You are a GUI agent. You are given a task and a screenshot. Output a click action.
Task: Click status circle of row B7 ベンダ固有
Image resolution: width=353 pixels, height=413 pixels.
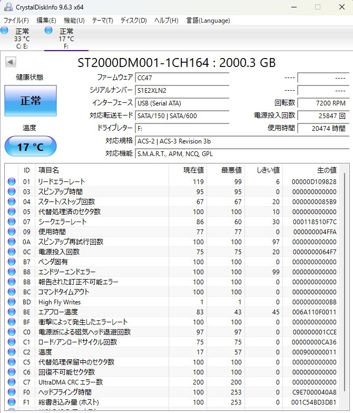coord(12,262)
